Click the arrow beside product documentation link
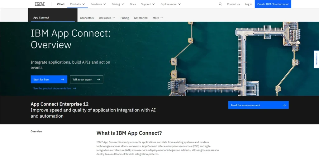The width and height of the screenshot is (319, 159). pyautogui.click(x=75, y=89)
